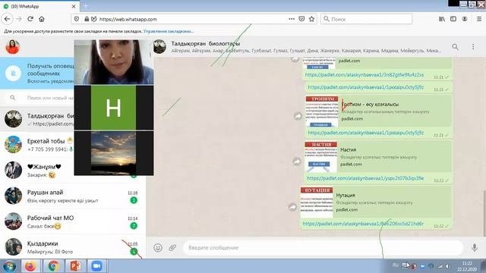This screenshot has width=486, height=273.
Task: Click the chat scrollbar
Action: [x=484, y=214]
